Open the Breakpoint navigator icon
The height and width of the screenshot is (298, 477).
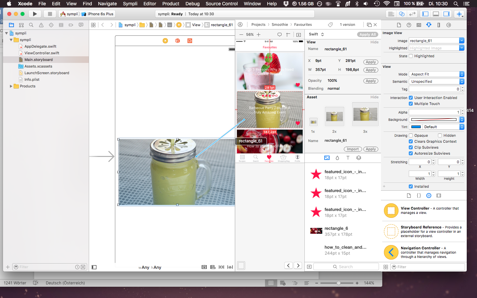click(x=71, y=25)
